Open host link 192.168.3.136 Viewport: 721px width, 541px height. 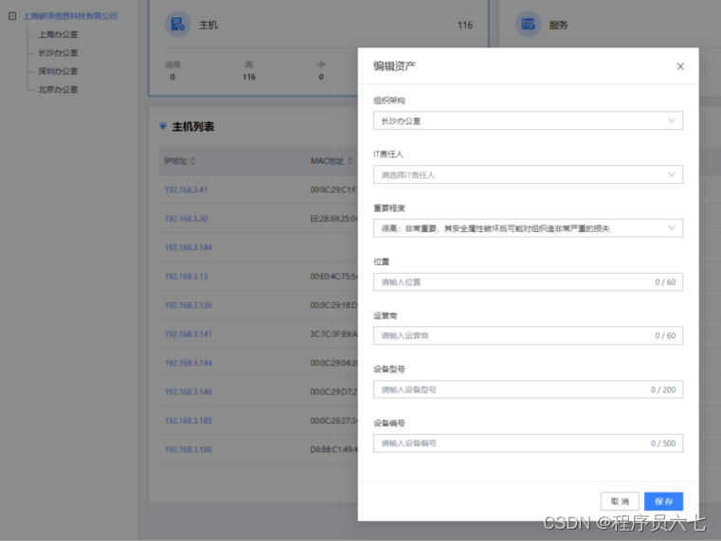click(x=189, y=305)
